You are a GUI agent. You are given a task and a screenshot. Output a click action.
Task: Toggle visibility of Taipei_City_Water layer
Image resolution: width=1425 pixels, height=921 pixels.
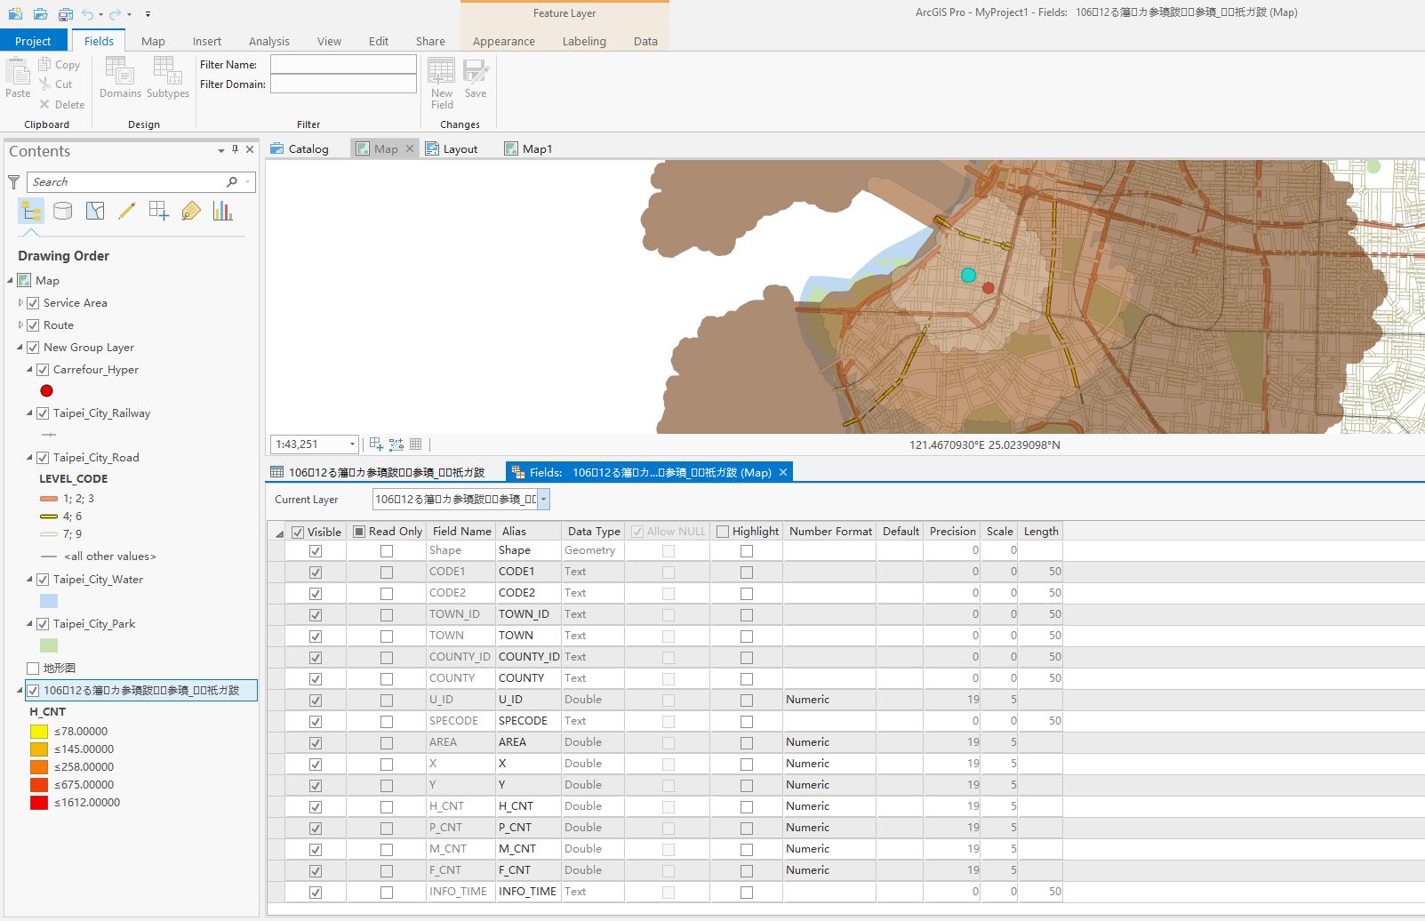coord(43,579)
